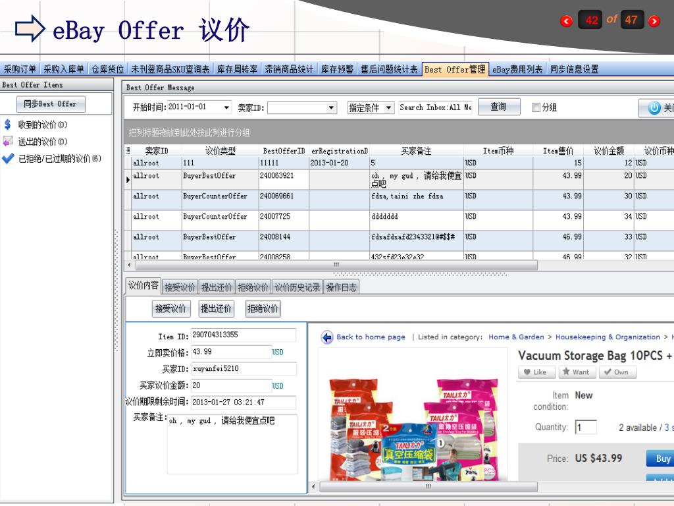Select 收到的议价 (0) item
This screenshot has height=506, width=674.
click(x=42, y=125)
